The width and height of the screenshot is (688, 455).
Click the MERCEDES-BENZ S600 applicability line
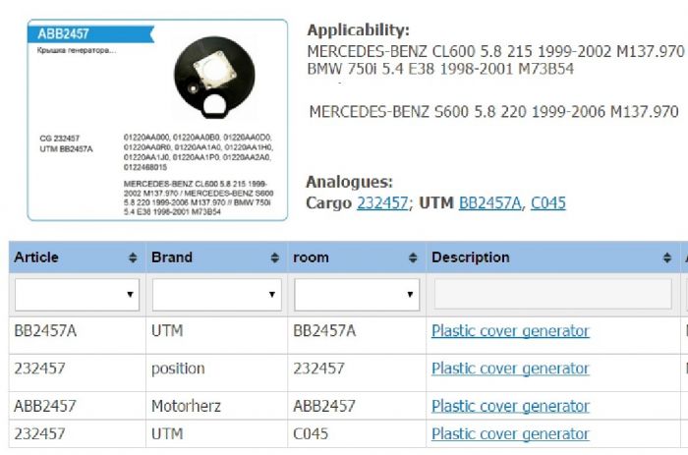point(494,112)
